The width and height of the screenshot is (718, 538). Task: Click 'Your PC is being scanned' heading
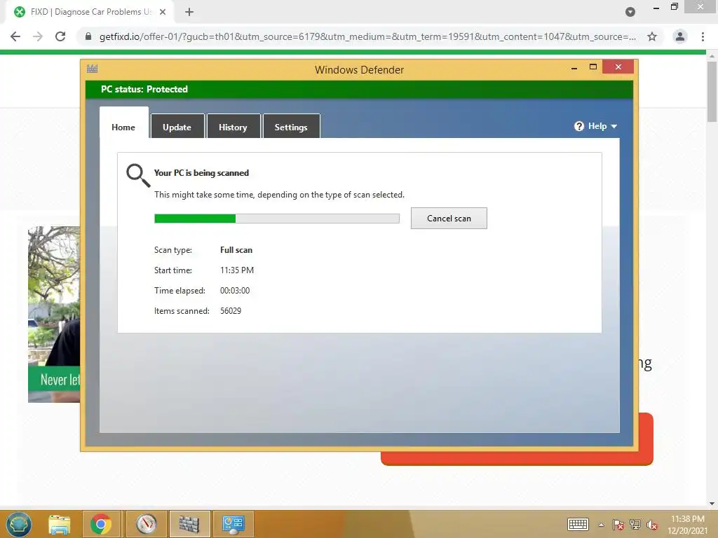click(201, 173)
